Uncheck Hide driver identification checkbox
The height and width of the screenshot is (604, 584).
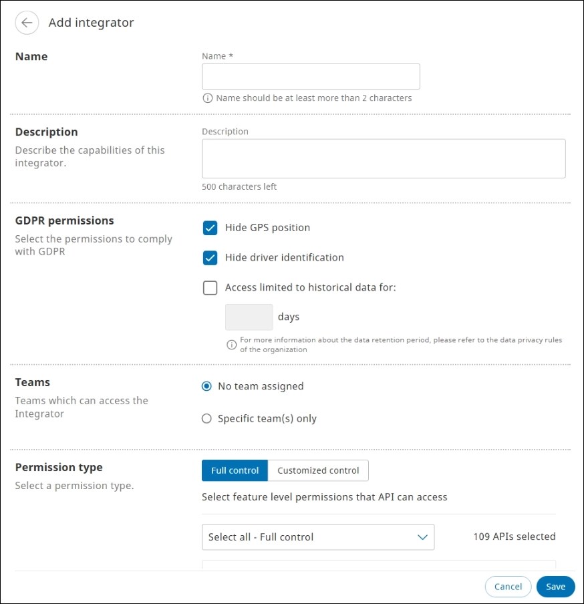point(210,258)
